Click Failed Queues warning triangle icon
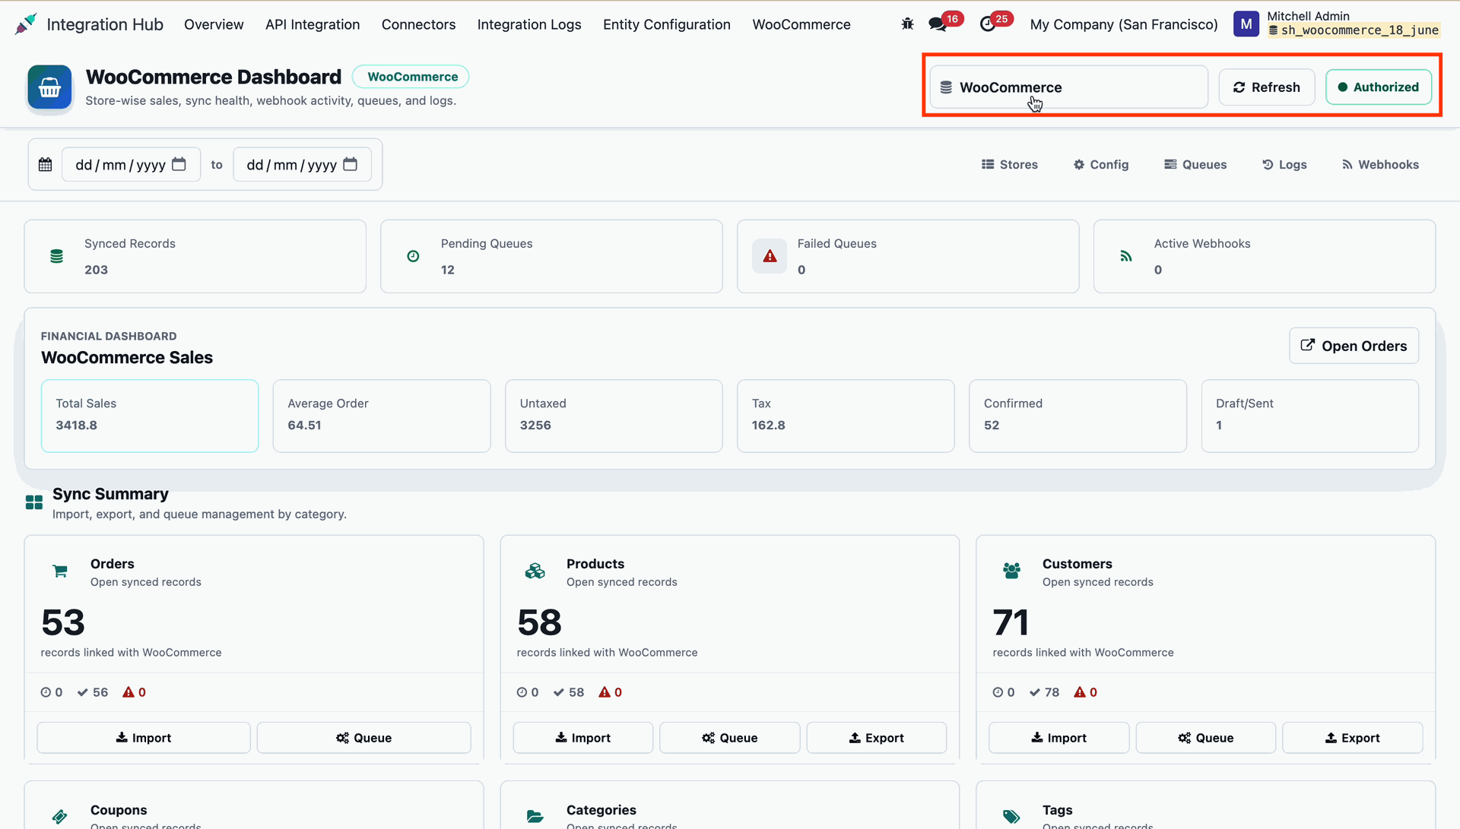1460x829 pixels. [x=770, y=256]
